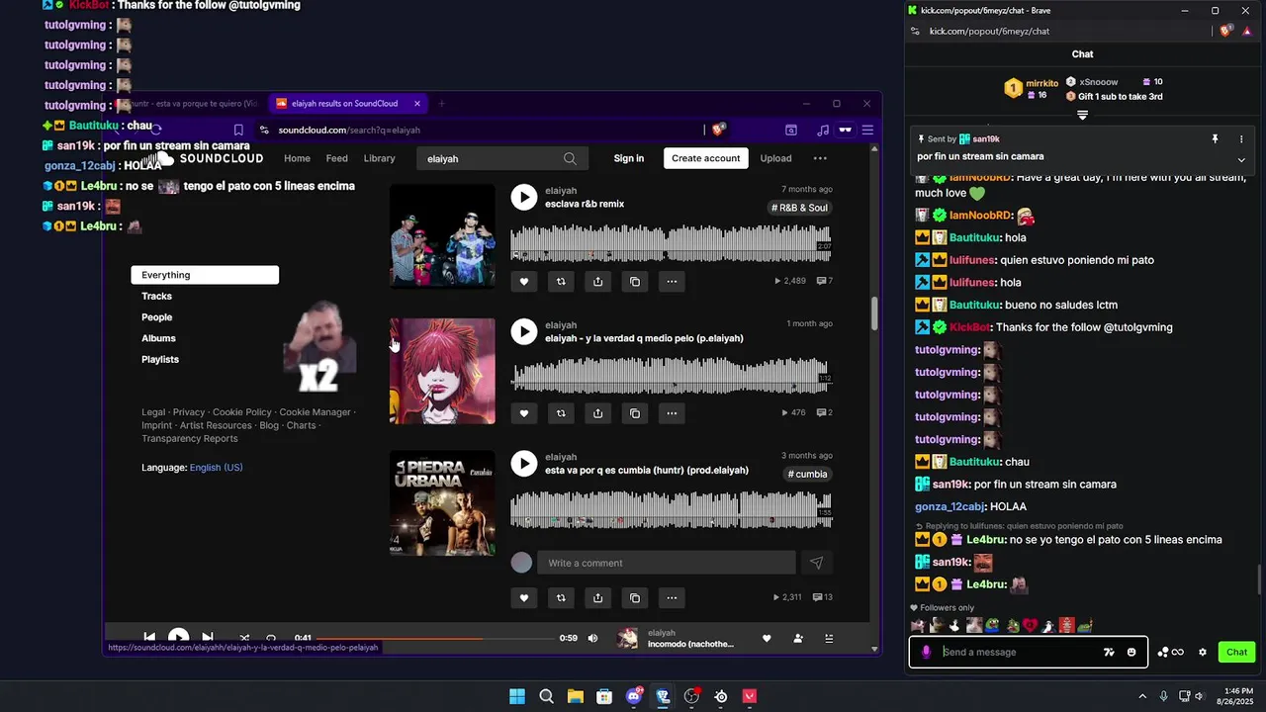Image resolution: width=1266 pixels, height=712 pixels.
Task: Open SoundCloud header more menu
Action: click(820, 158)
